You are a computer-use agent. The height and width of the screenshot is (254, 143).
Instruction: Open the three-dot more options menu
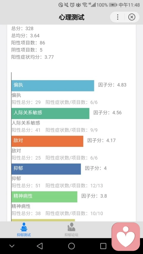point(118,17)
